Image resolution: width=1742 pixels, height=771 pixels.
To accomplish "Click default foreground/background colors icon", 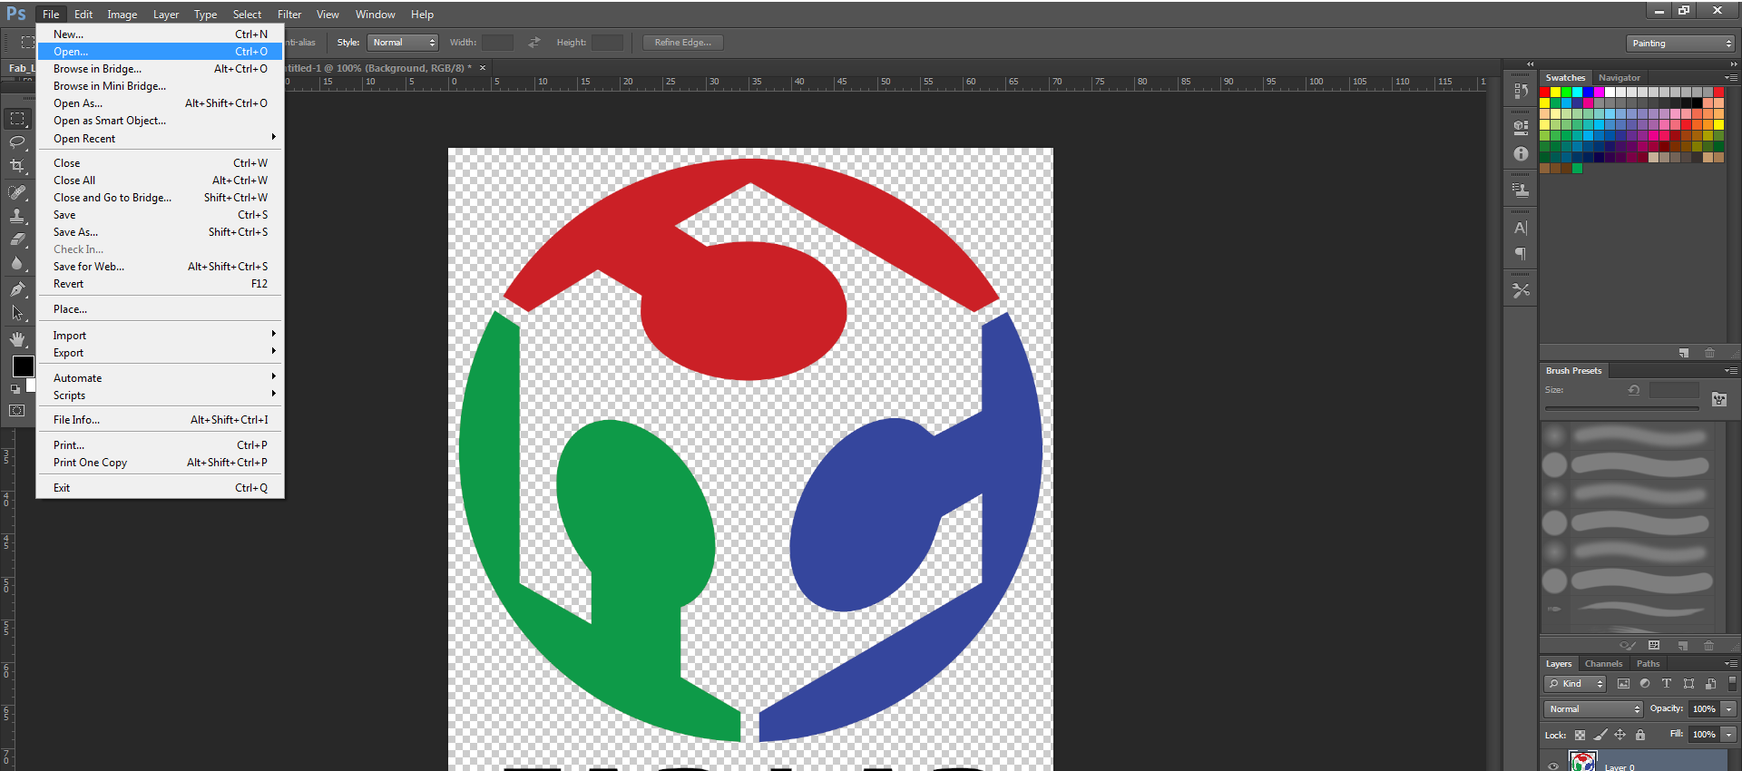I will [15, 389].
